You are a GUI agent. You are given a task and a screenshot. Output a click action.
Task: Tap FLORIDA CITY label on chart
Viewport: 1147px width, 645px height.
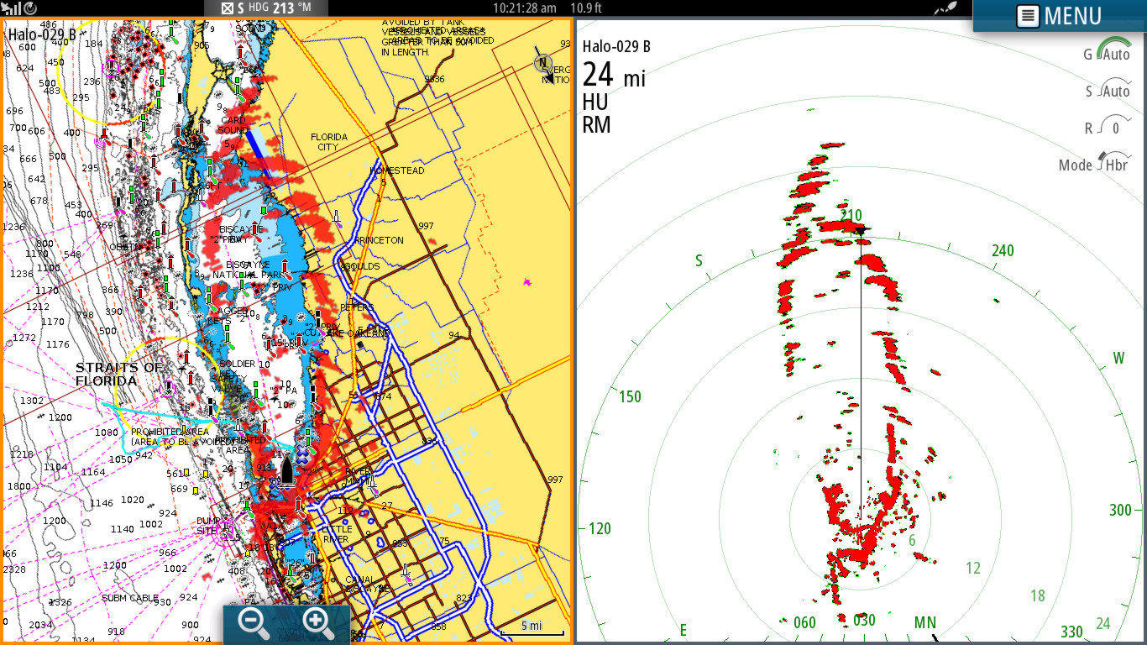(x=328, y=142)
